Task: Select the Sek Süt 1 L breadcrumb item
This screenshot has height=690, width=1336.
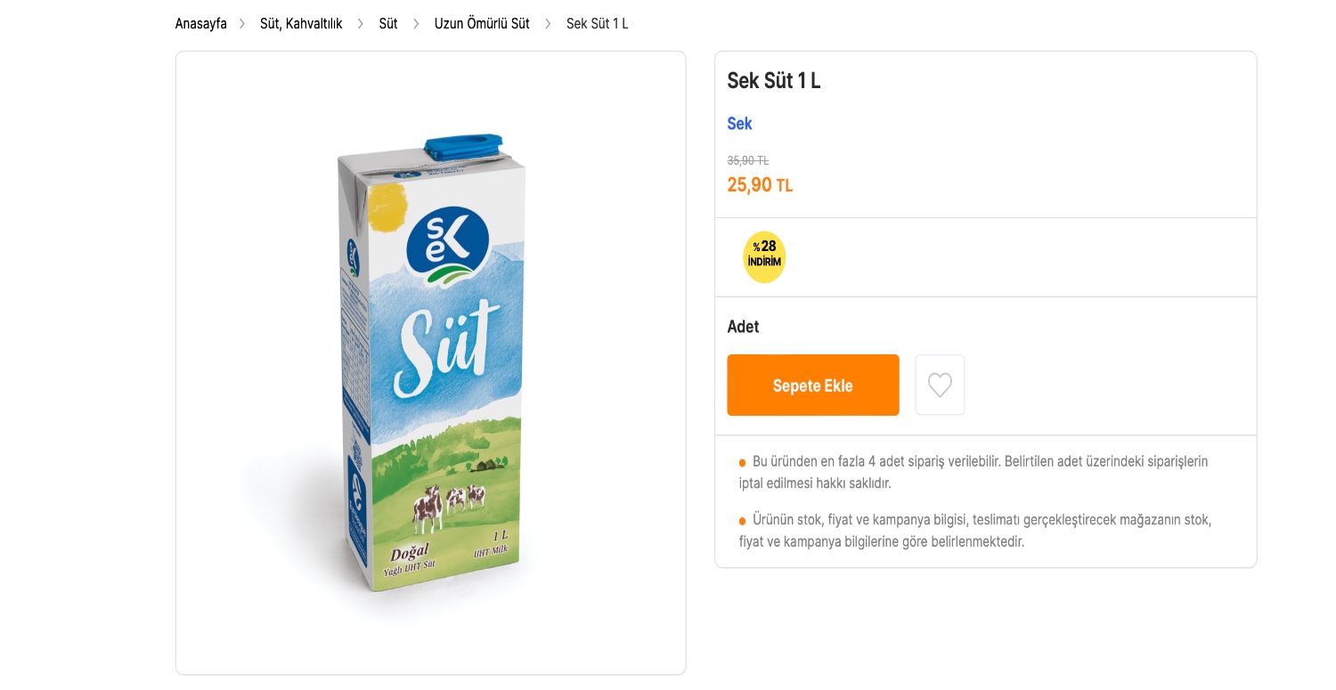Action: pos(598,24)
